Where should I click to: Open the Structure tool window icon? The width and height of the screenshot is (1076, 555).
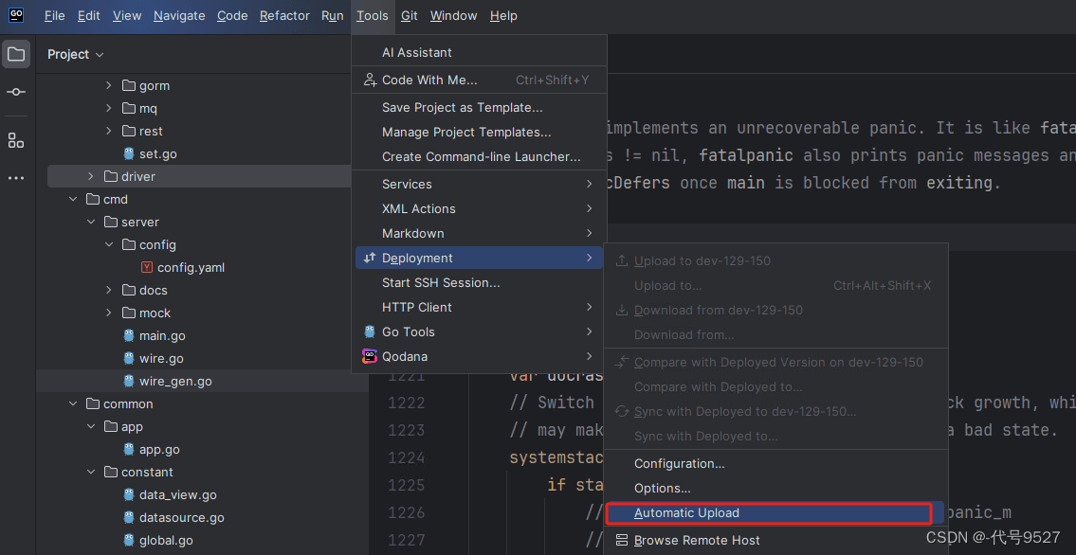pos(16,140)
